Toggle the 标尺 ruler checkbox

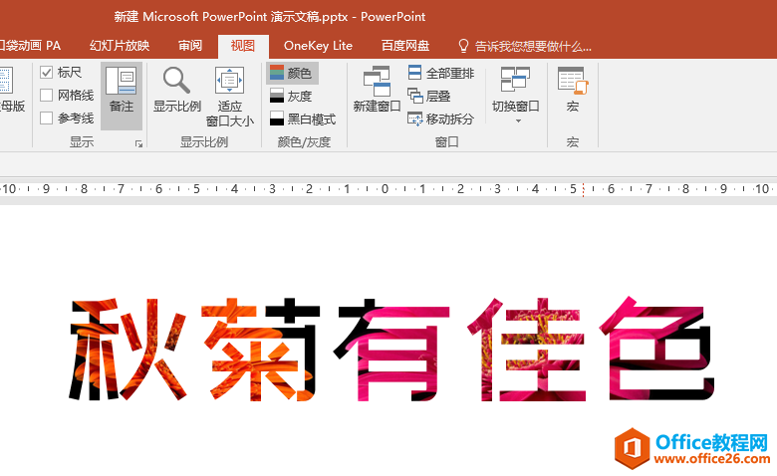[x=47, y=73]
